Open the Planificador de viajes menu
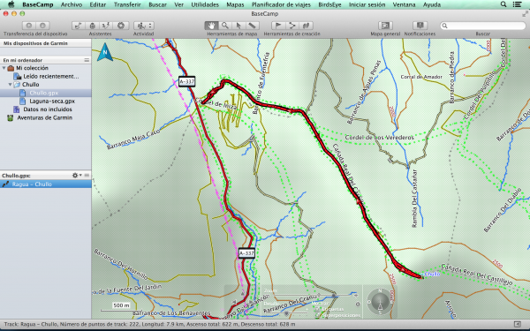The width and height of the screenshot is (530, 331). (281, 4)
